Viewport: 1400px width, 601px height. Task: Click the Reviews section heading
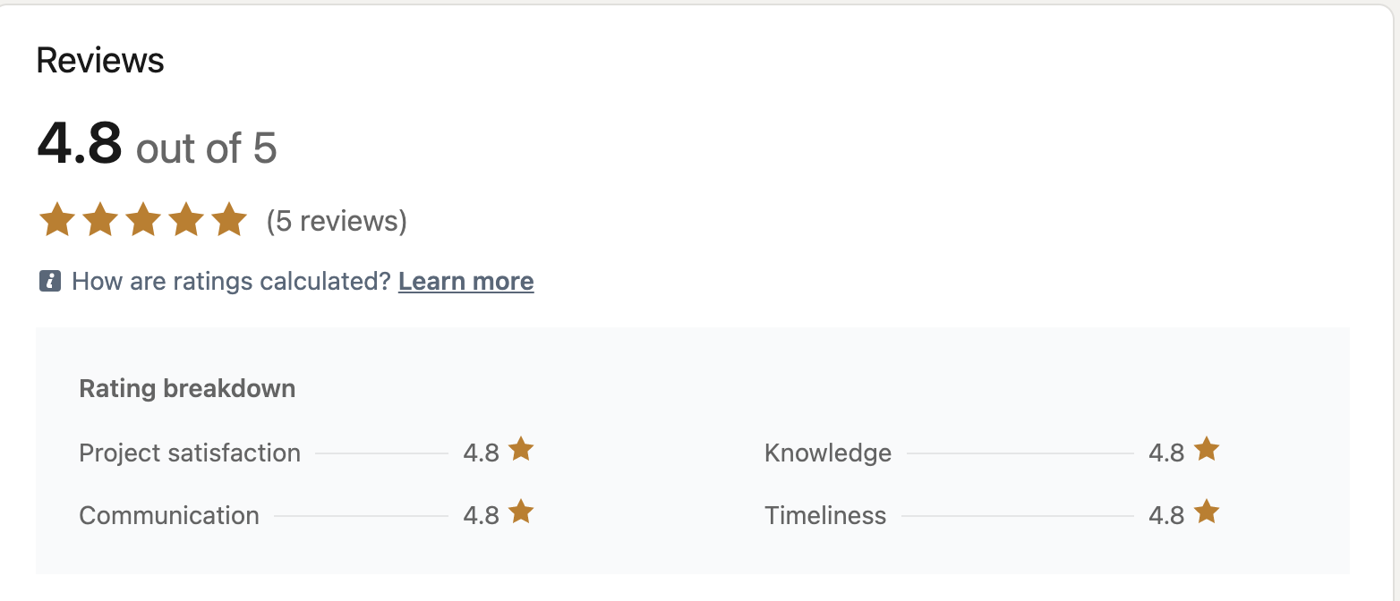click(100, 61)
